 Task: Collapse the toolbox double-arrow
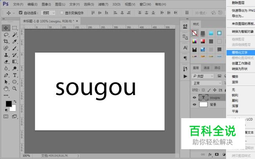click(3, 19)
